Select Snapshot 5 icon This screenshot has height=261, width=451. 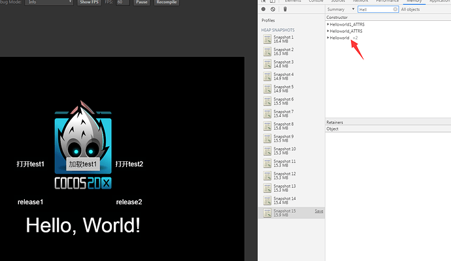coord(267,89)
